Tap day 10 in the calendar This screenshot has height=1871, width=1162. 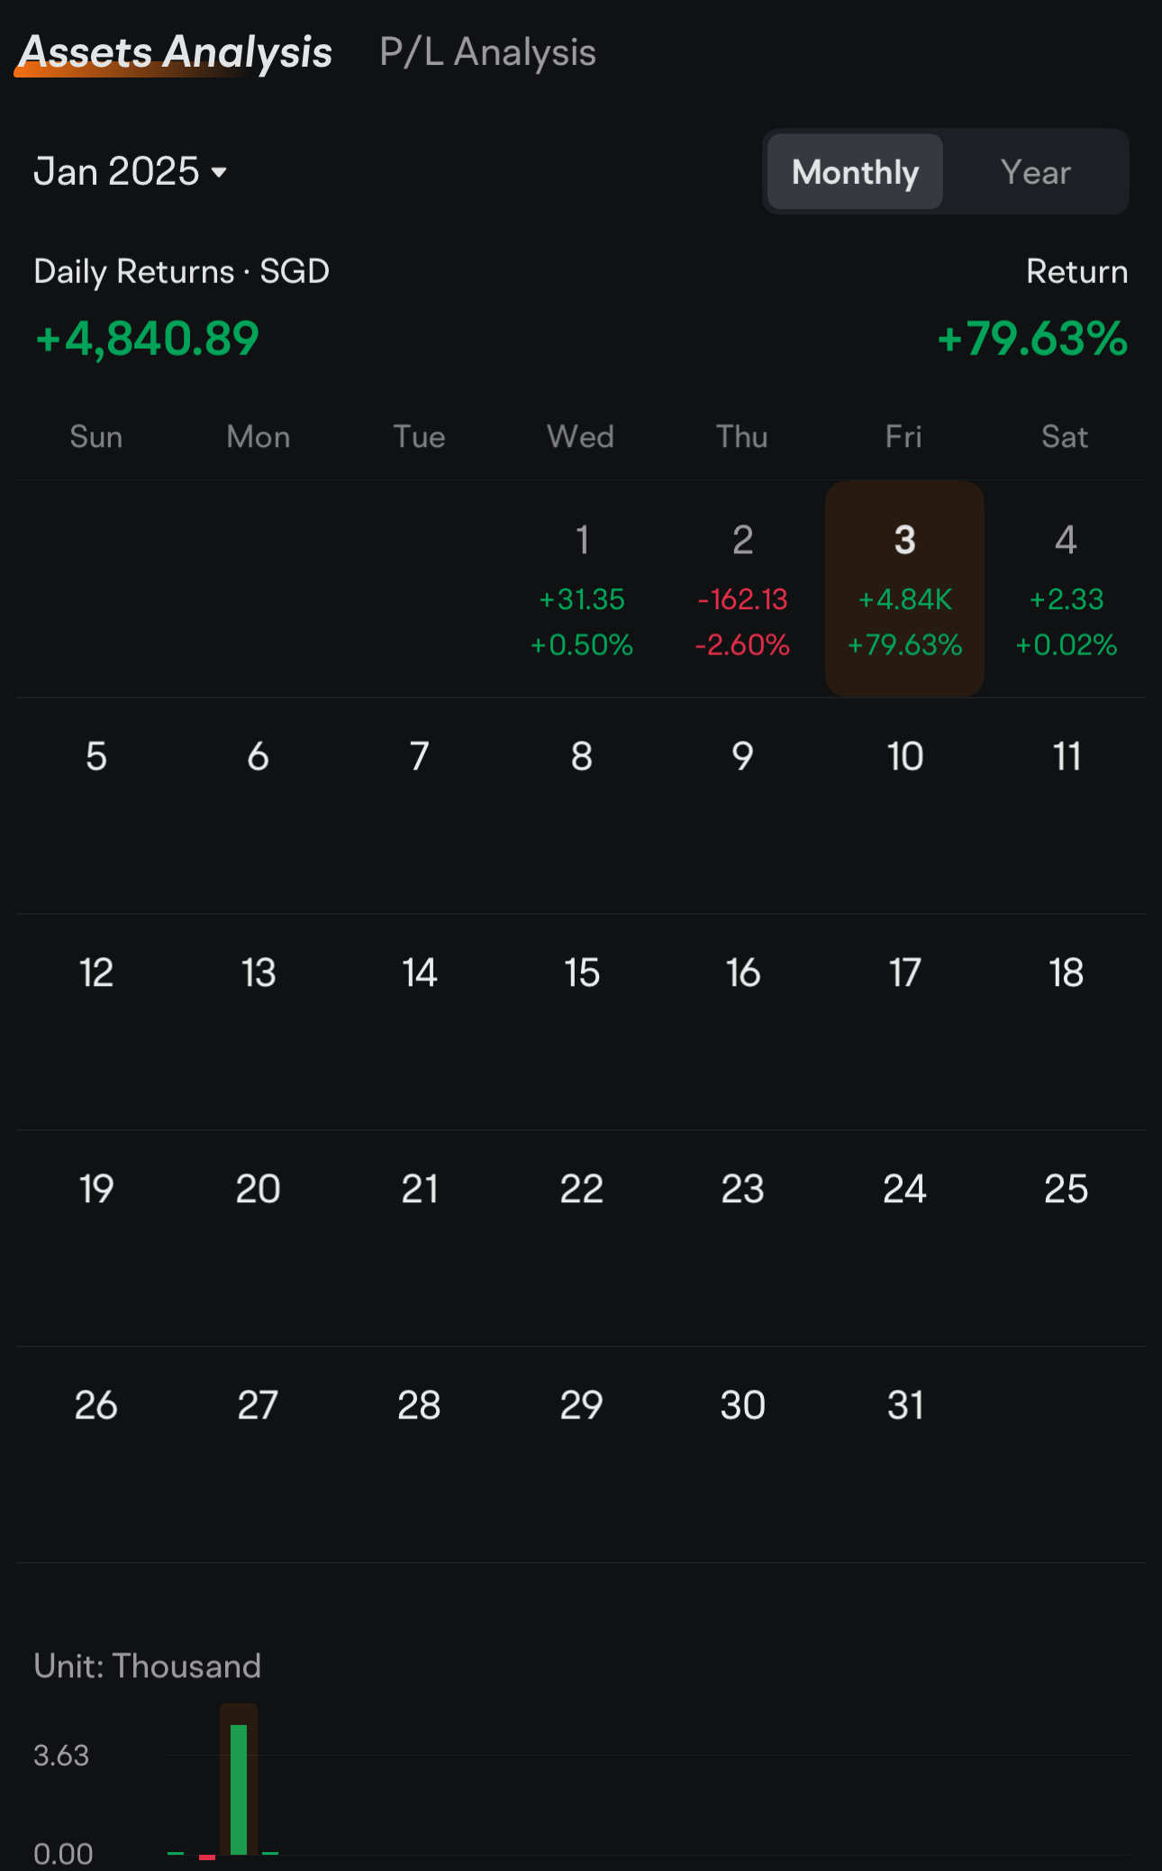pos(904,757)
